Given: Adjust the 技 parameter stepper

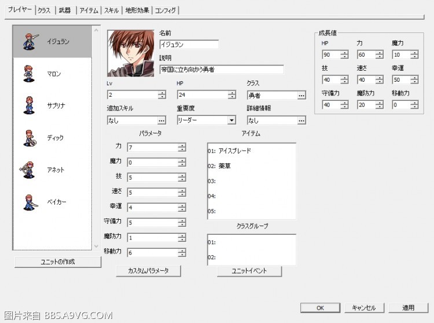Looking at the screenshot, I should [x=182, y=177].
